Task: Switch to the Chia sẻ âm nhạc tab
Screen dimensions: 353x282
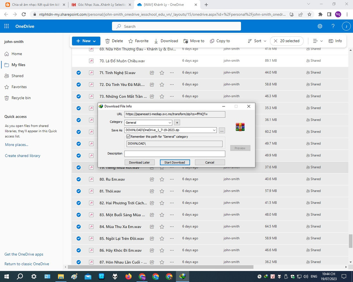Action: [x=35, y=5]
